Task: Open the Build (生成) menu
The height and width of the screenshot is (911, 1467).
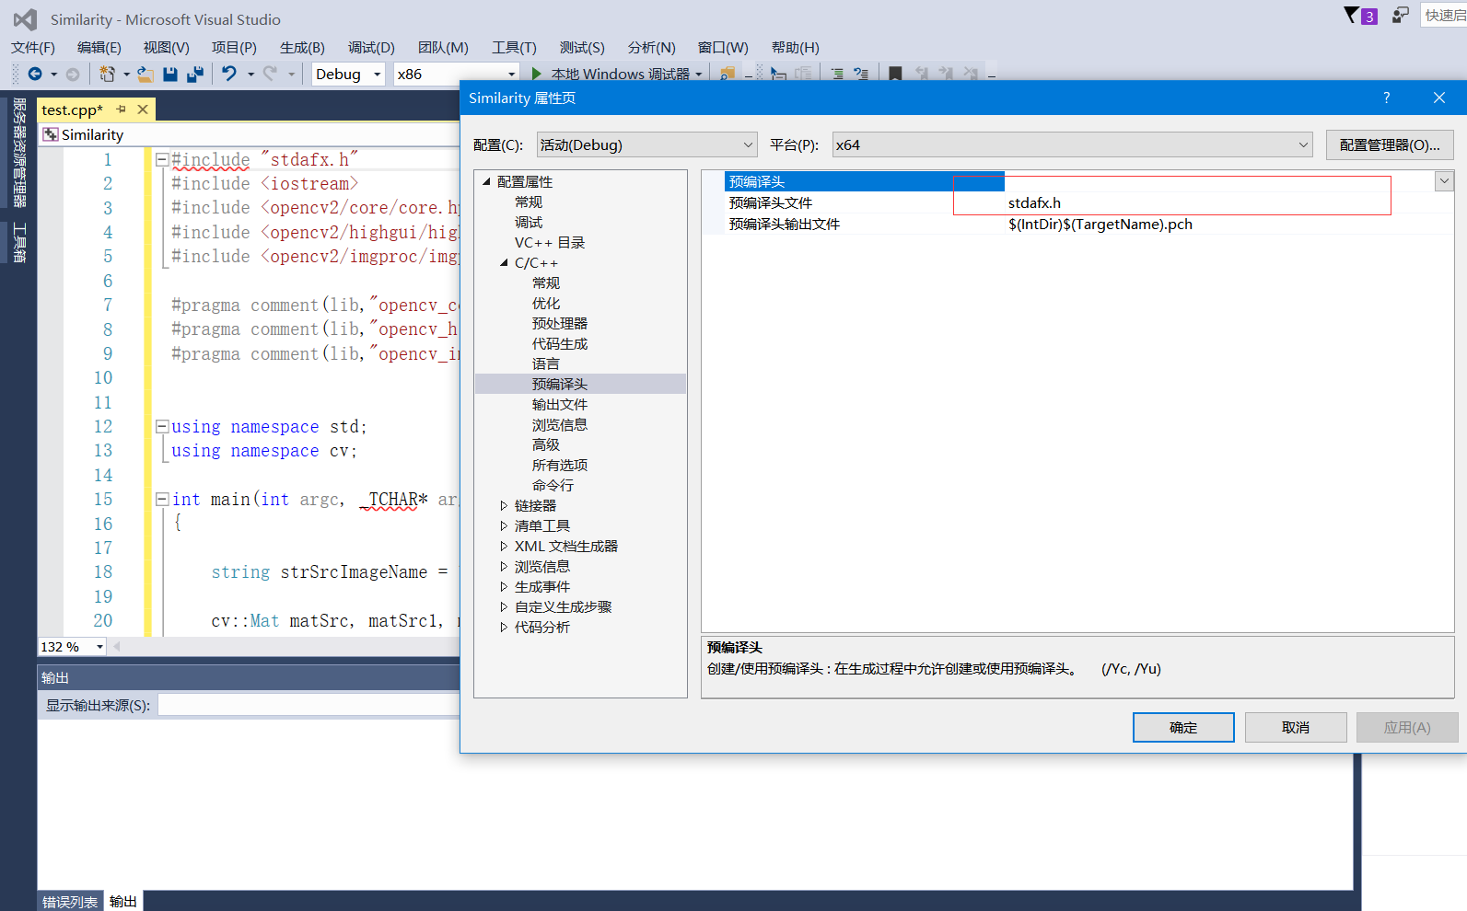Action: click(302, 47)
